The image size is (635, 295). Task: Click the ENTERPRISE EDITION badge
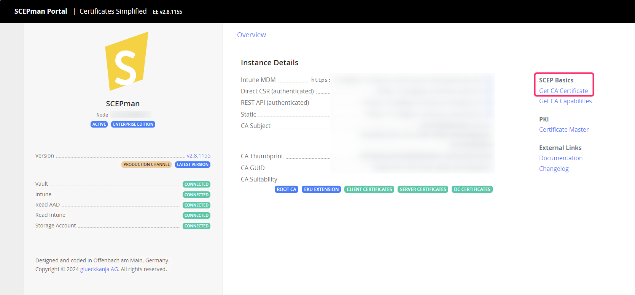coord(133,125)
